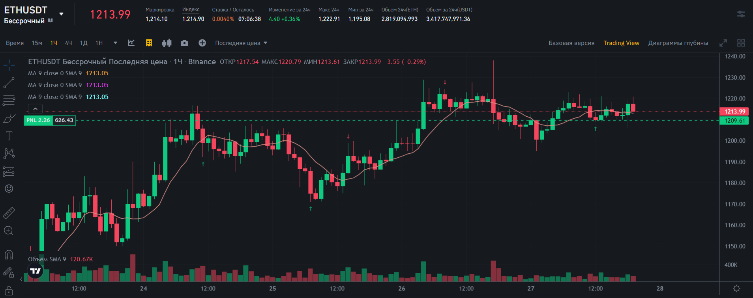Click the large red 1213.99 last price

coord(110,15)
